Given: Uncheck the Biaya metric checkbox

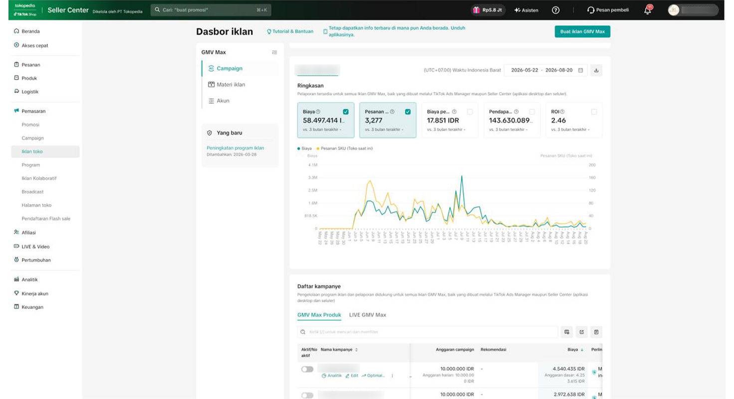Looking at the screenshot, I should tap(346, 112).
